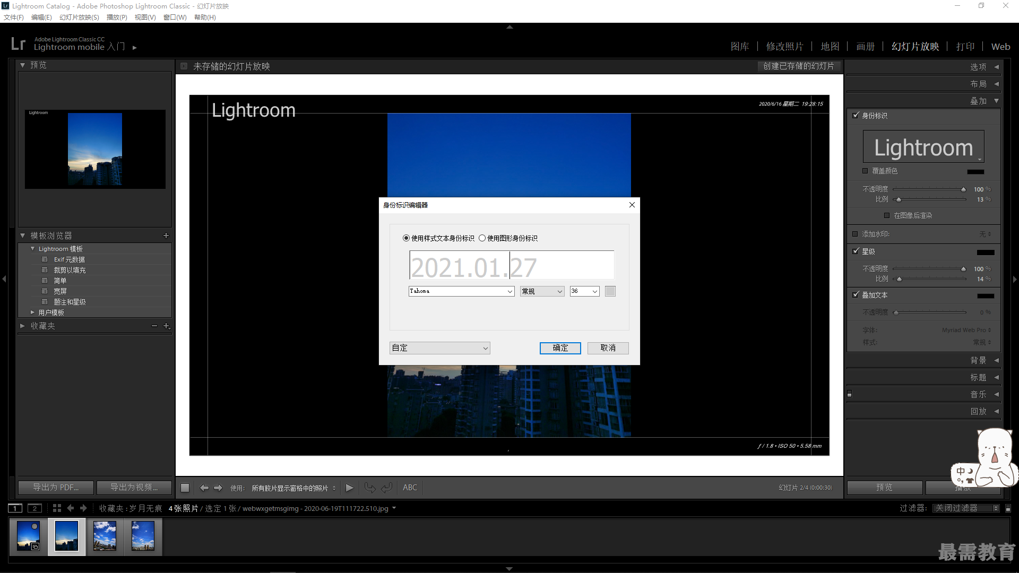Viewport: 1019px width, 573px height.
Task: Click the Lightroom identity plate preview
Action: pos(923,147)
